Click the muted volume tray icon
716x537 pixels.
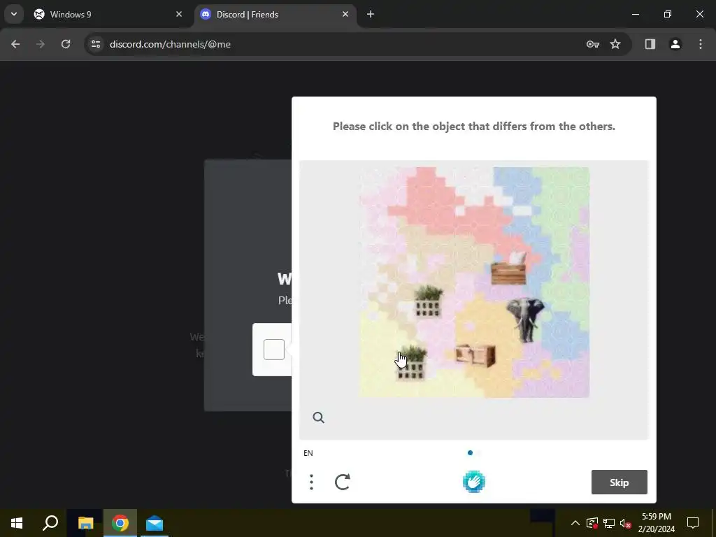626,523
